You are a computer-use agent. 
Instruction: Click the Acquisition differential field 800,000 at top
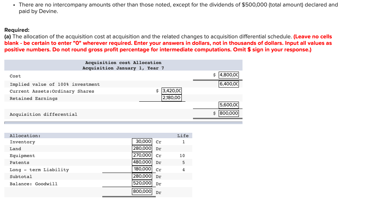click(x=229, y=113)
